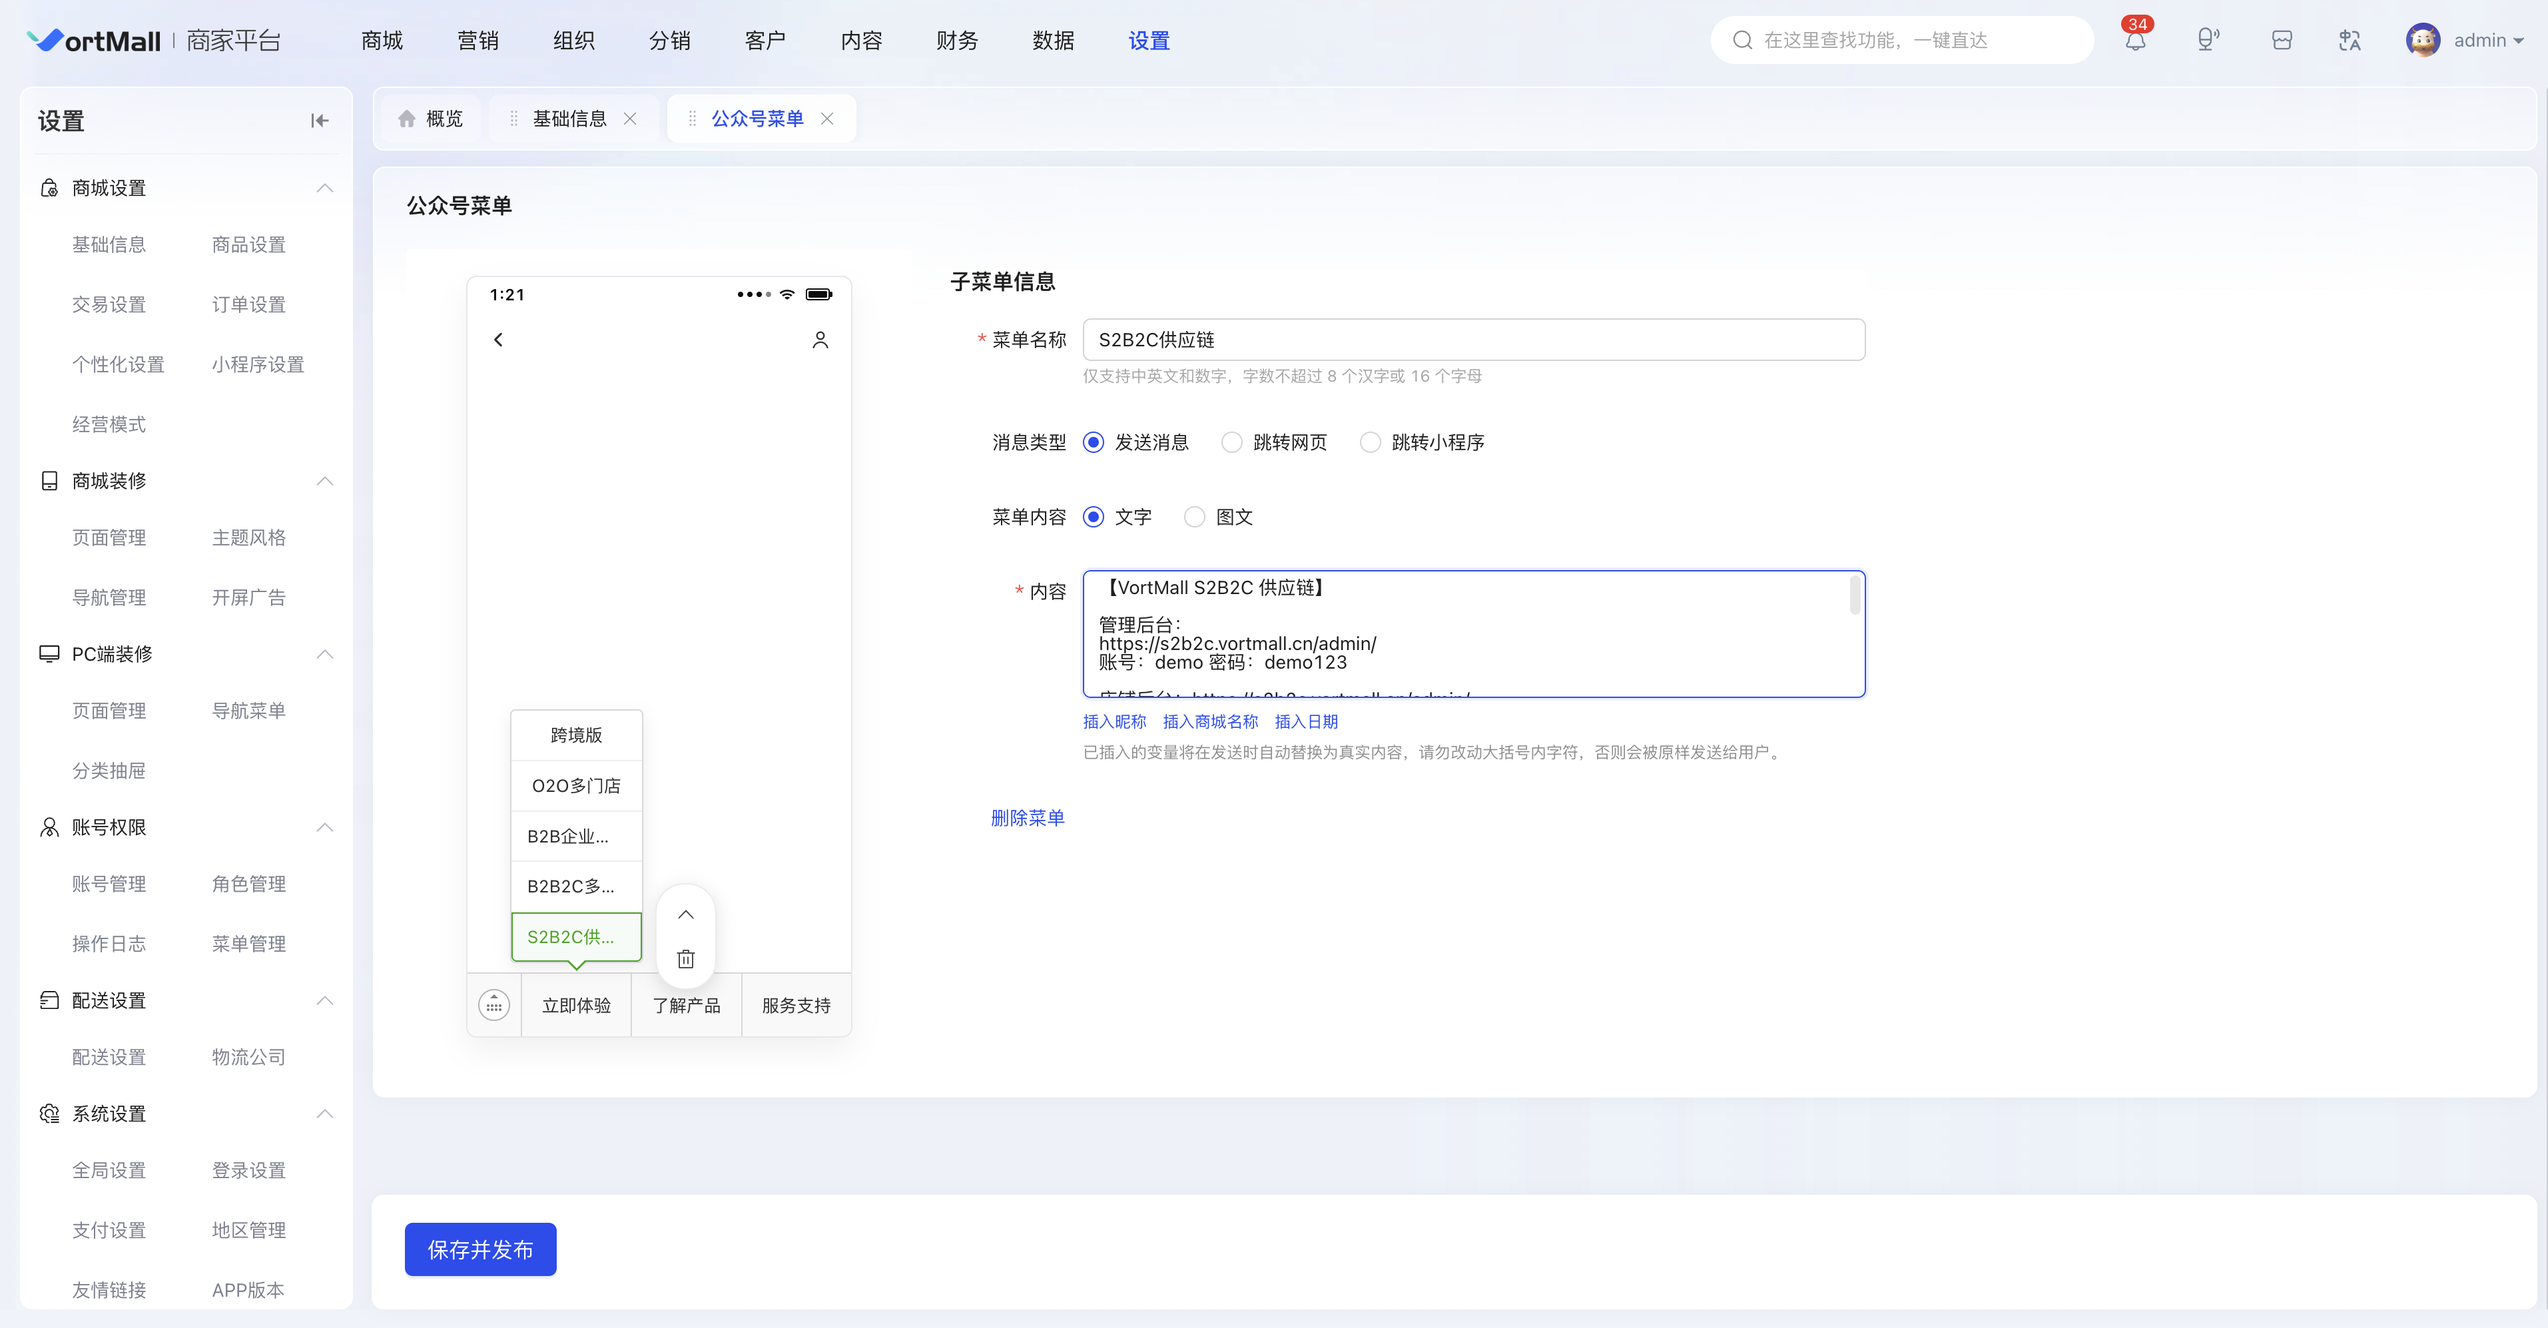Screen dimensions: 2548x1328
Task: Click the keyboard toggle icon in phone preview
Action: coord(493,1006)
